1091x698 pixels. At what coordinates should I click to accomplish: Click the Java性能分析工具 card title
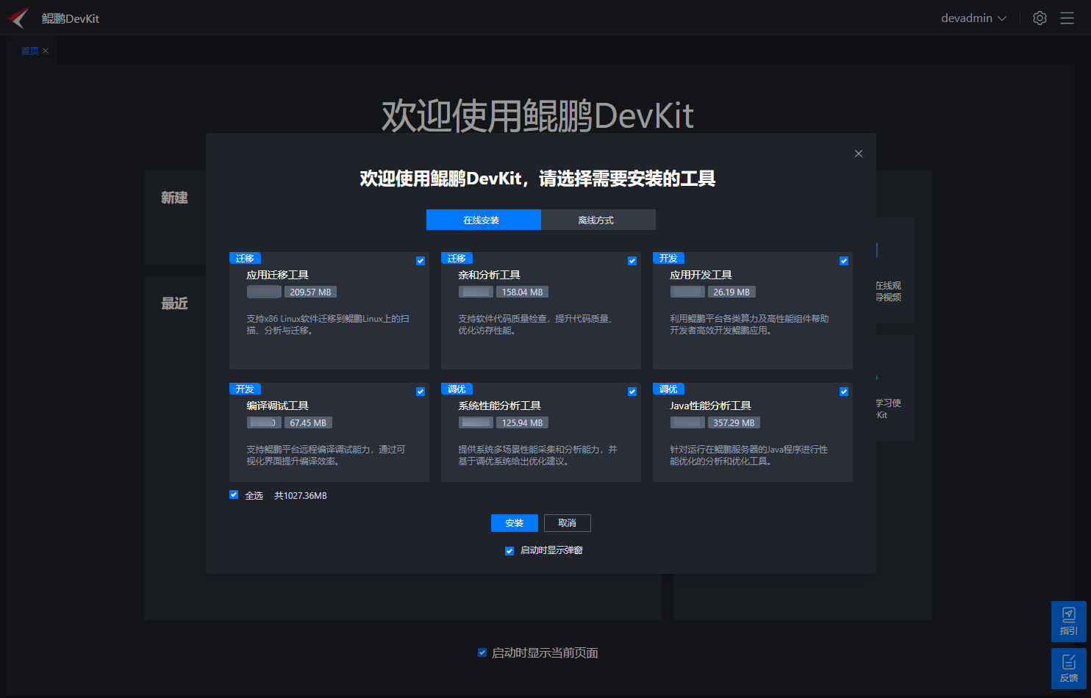coord(710,406)
